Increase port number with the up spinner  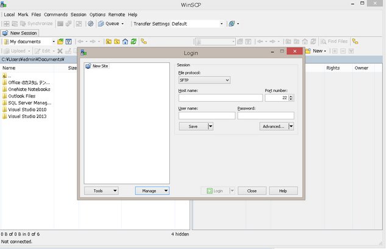tap(291, 96)
